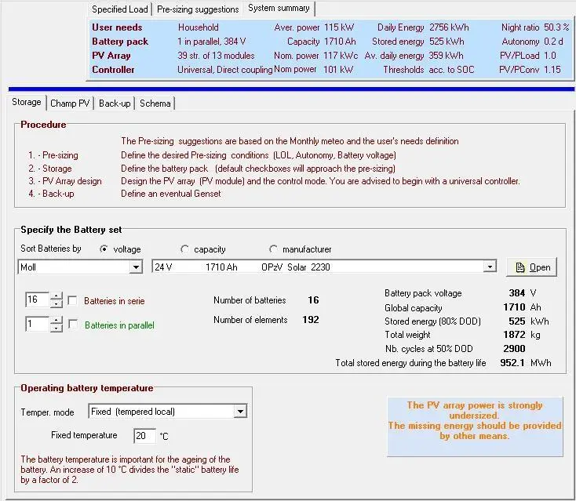
Task: Select sort batteries by voltage
Action: pyautogui.click(x=104, y=249)
